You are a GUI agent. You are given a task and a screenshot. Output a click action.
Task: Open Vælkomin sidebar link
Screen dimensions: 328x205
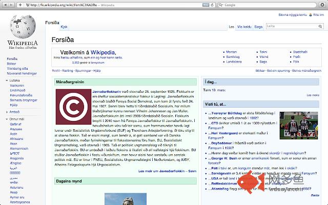[17, 86]
